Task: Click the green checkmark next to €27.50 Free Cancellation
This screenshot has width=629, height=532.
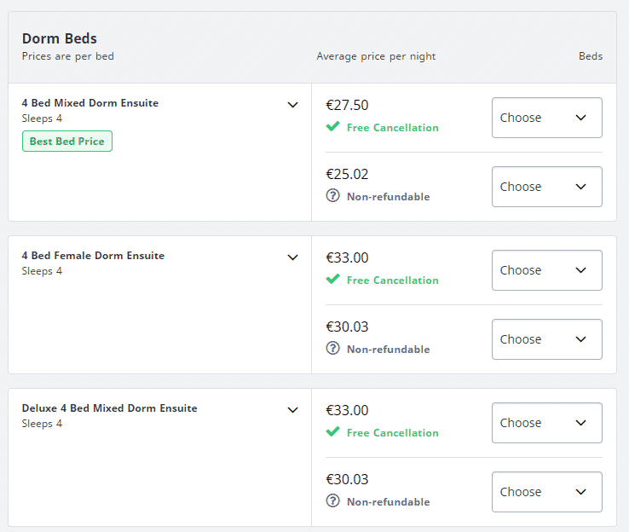Action: point(332,126)
